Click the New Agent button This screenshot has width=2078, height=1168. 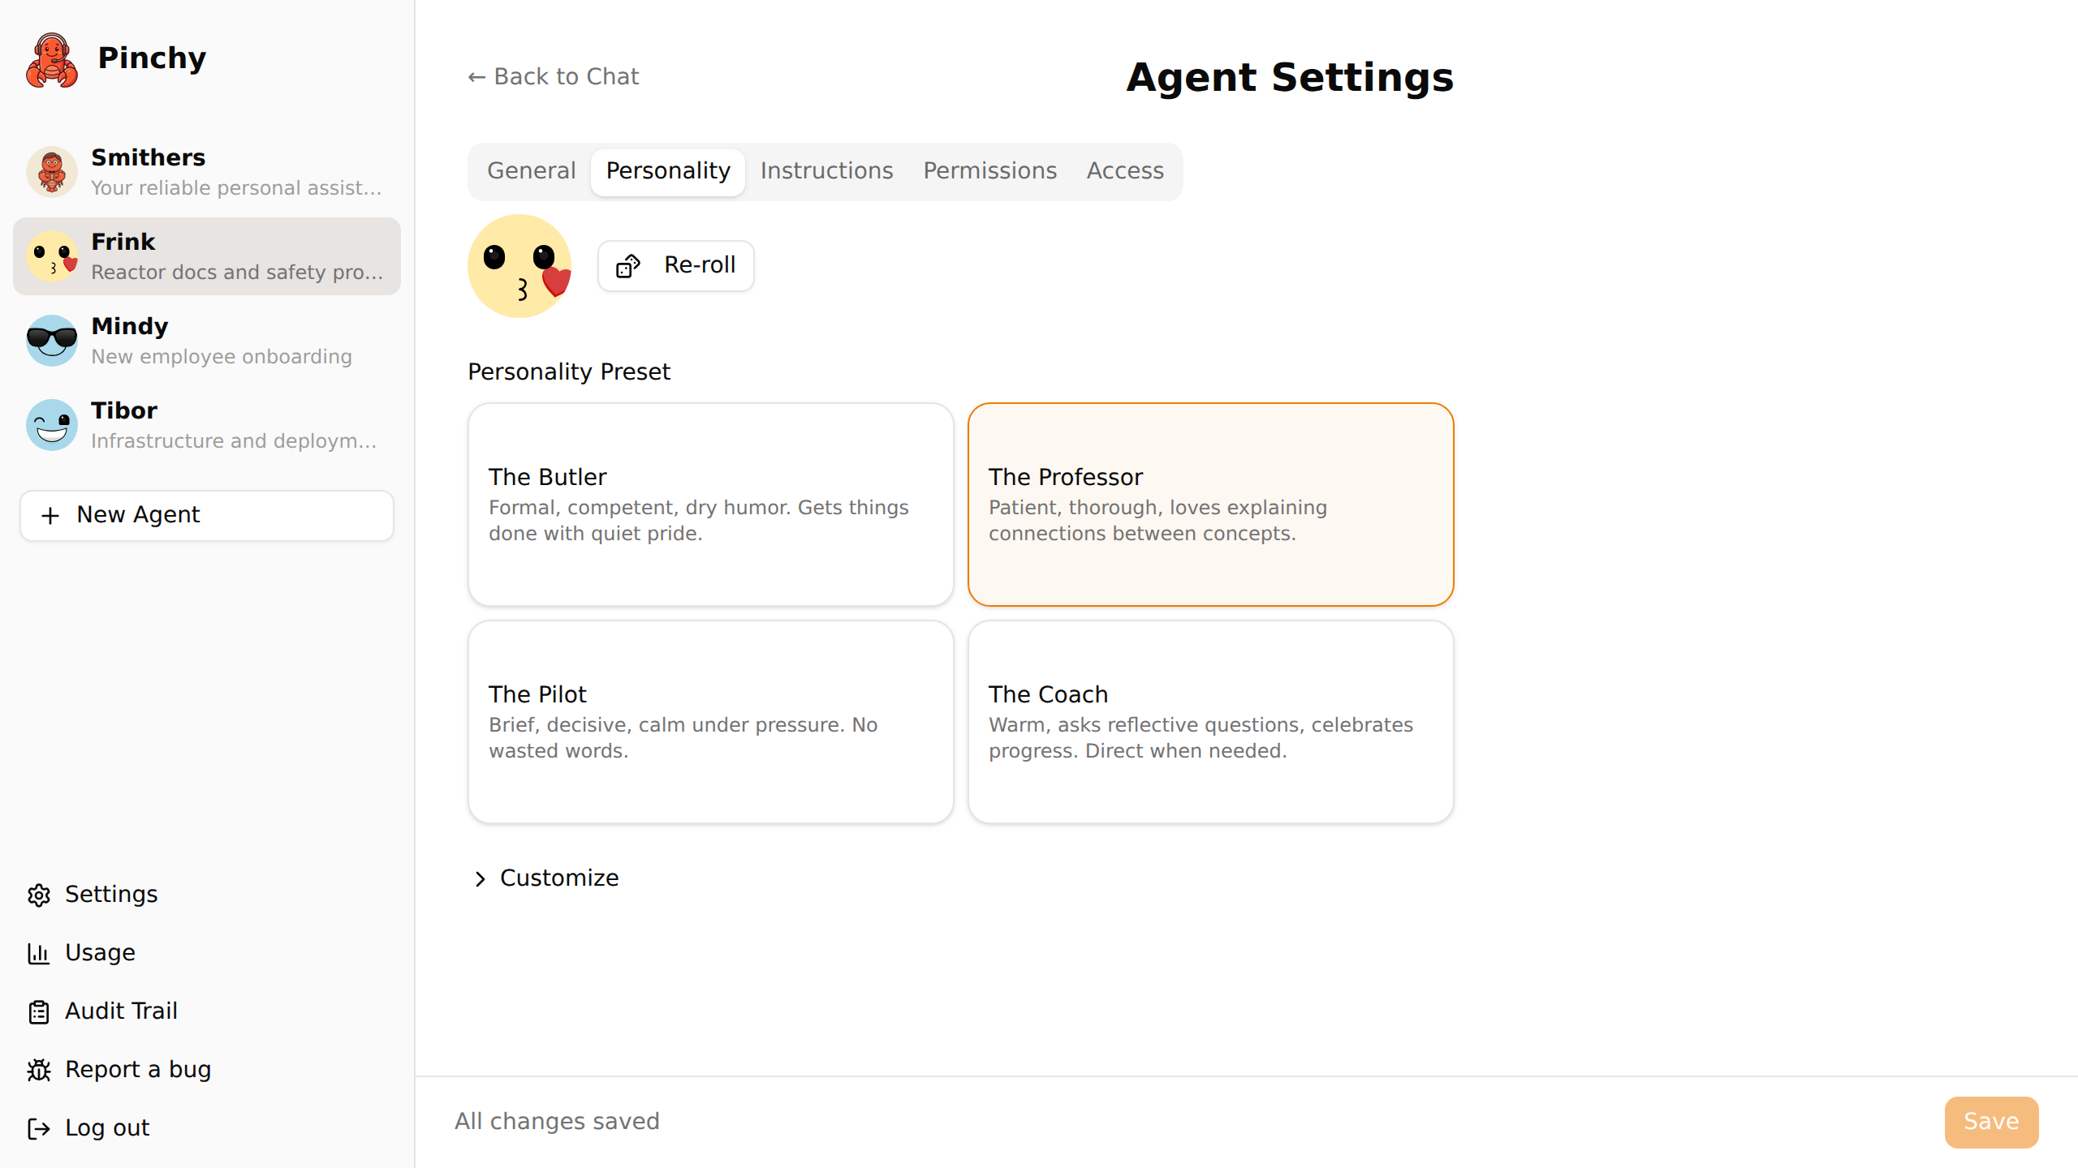206,515
